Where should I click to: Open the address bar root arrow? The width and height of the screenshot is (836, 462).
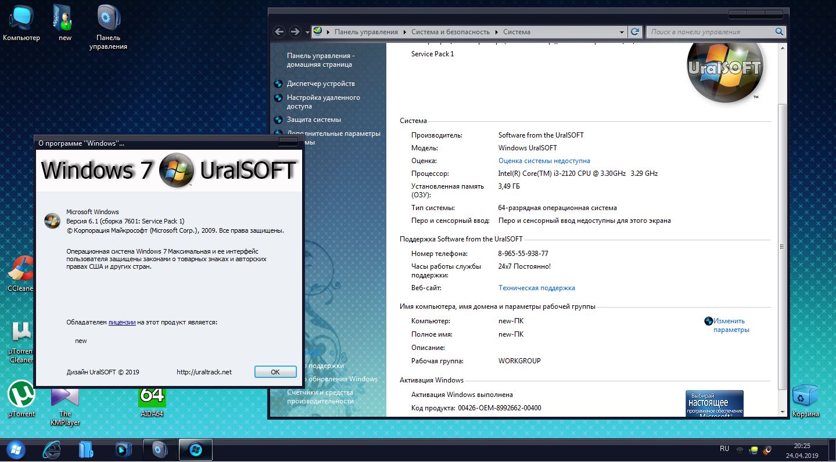pos(328,33)
